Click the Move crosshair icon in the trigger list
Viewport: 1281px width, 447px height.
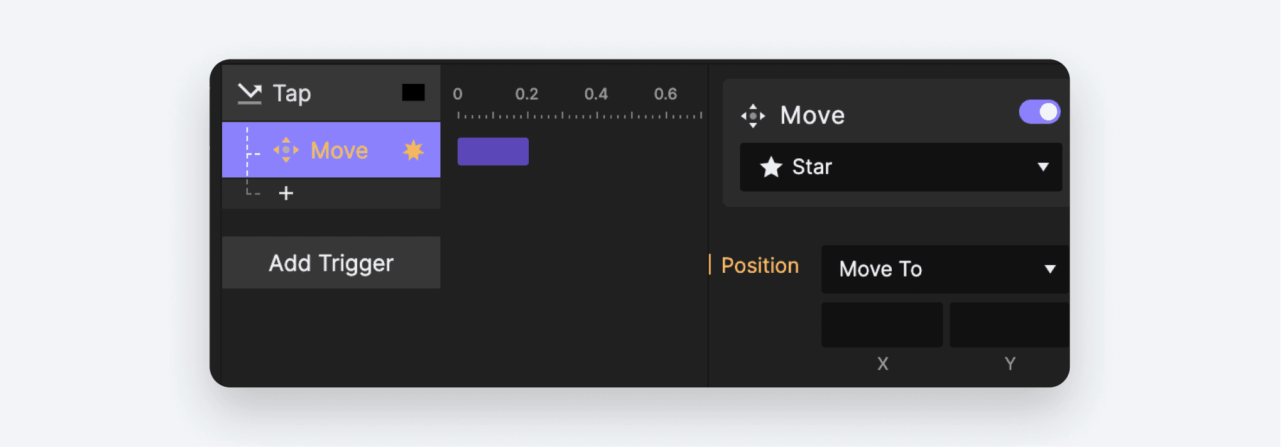[286, 150]
